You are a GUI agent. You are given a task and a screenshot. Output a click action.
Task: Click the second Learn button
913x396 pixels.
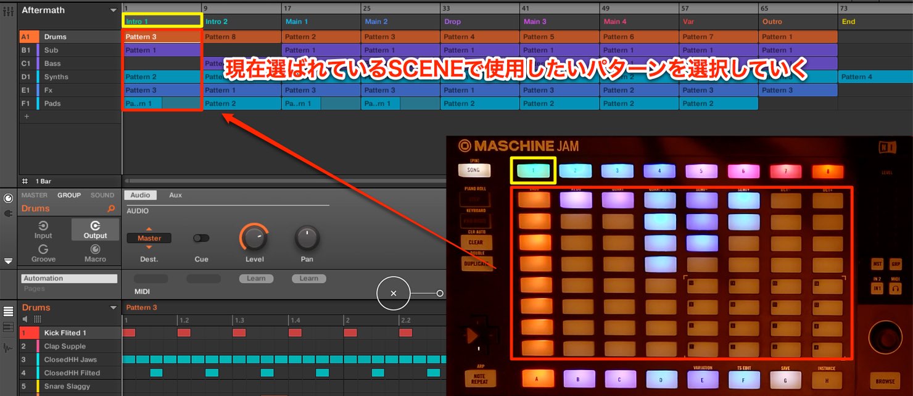coord(308,278)
